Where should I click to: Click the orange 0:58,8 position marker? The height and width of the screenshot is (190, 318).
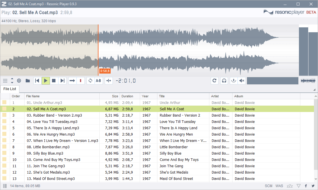point(105,71)
